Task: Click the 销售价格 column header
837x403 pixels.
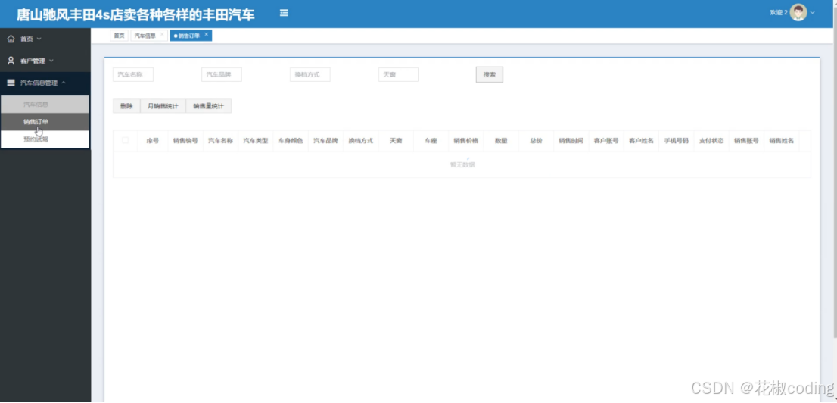Action: (466, 141)
